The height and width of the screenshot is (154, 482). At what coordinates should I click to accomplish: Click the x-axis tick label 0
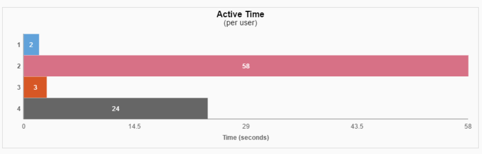(x=23, y=126)
